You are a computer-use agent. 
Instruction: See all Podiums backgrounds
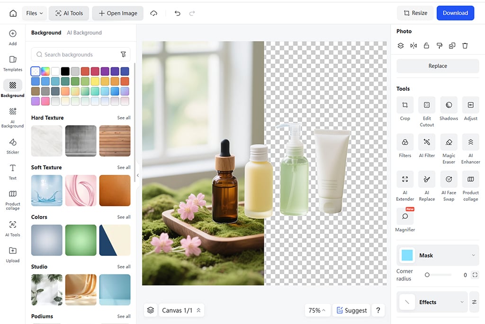[x=124, y=316]
